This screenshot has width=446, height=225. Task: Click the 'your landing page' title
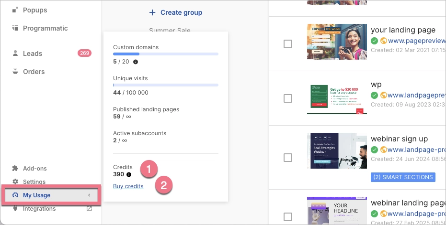click(x=403, y=30)
